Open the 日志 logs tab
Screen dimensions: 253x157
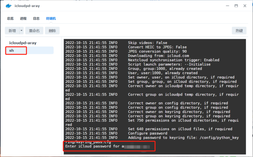pyautogui.click(x=36, y=19)
